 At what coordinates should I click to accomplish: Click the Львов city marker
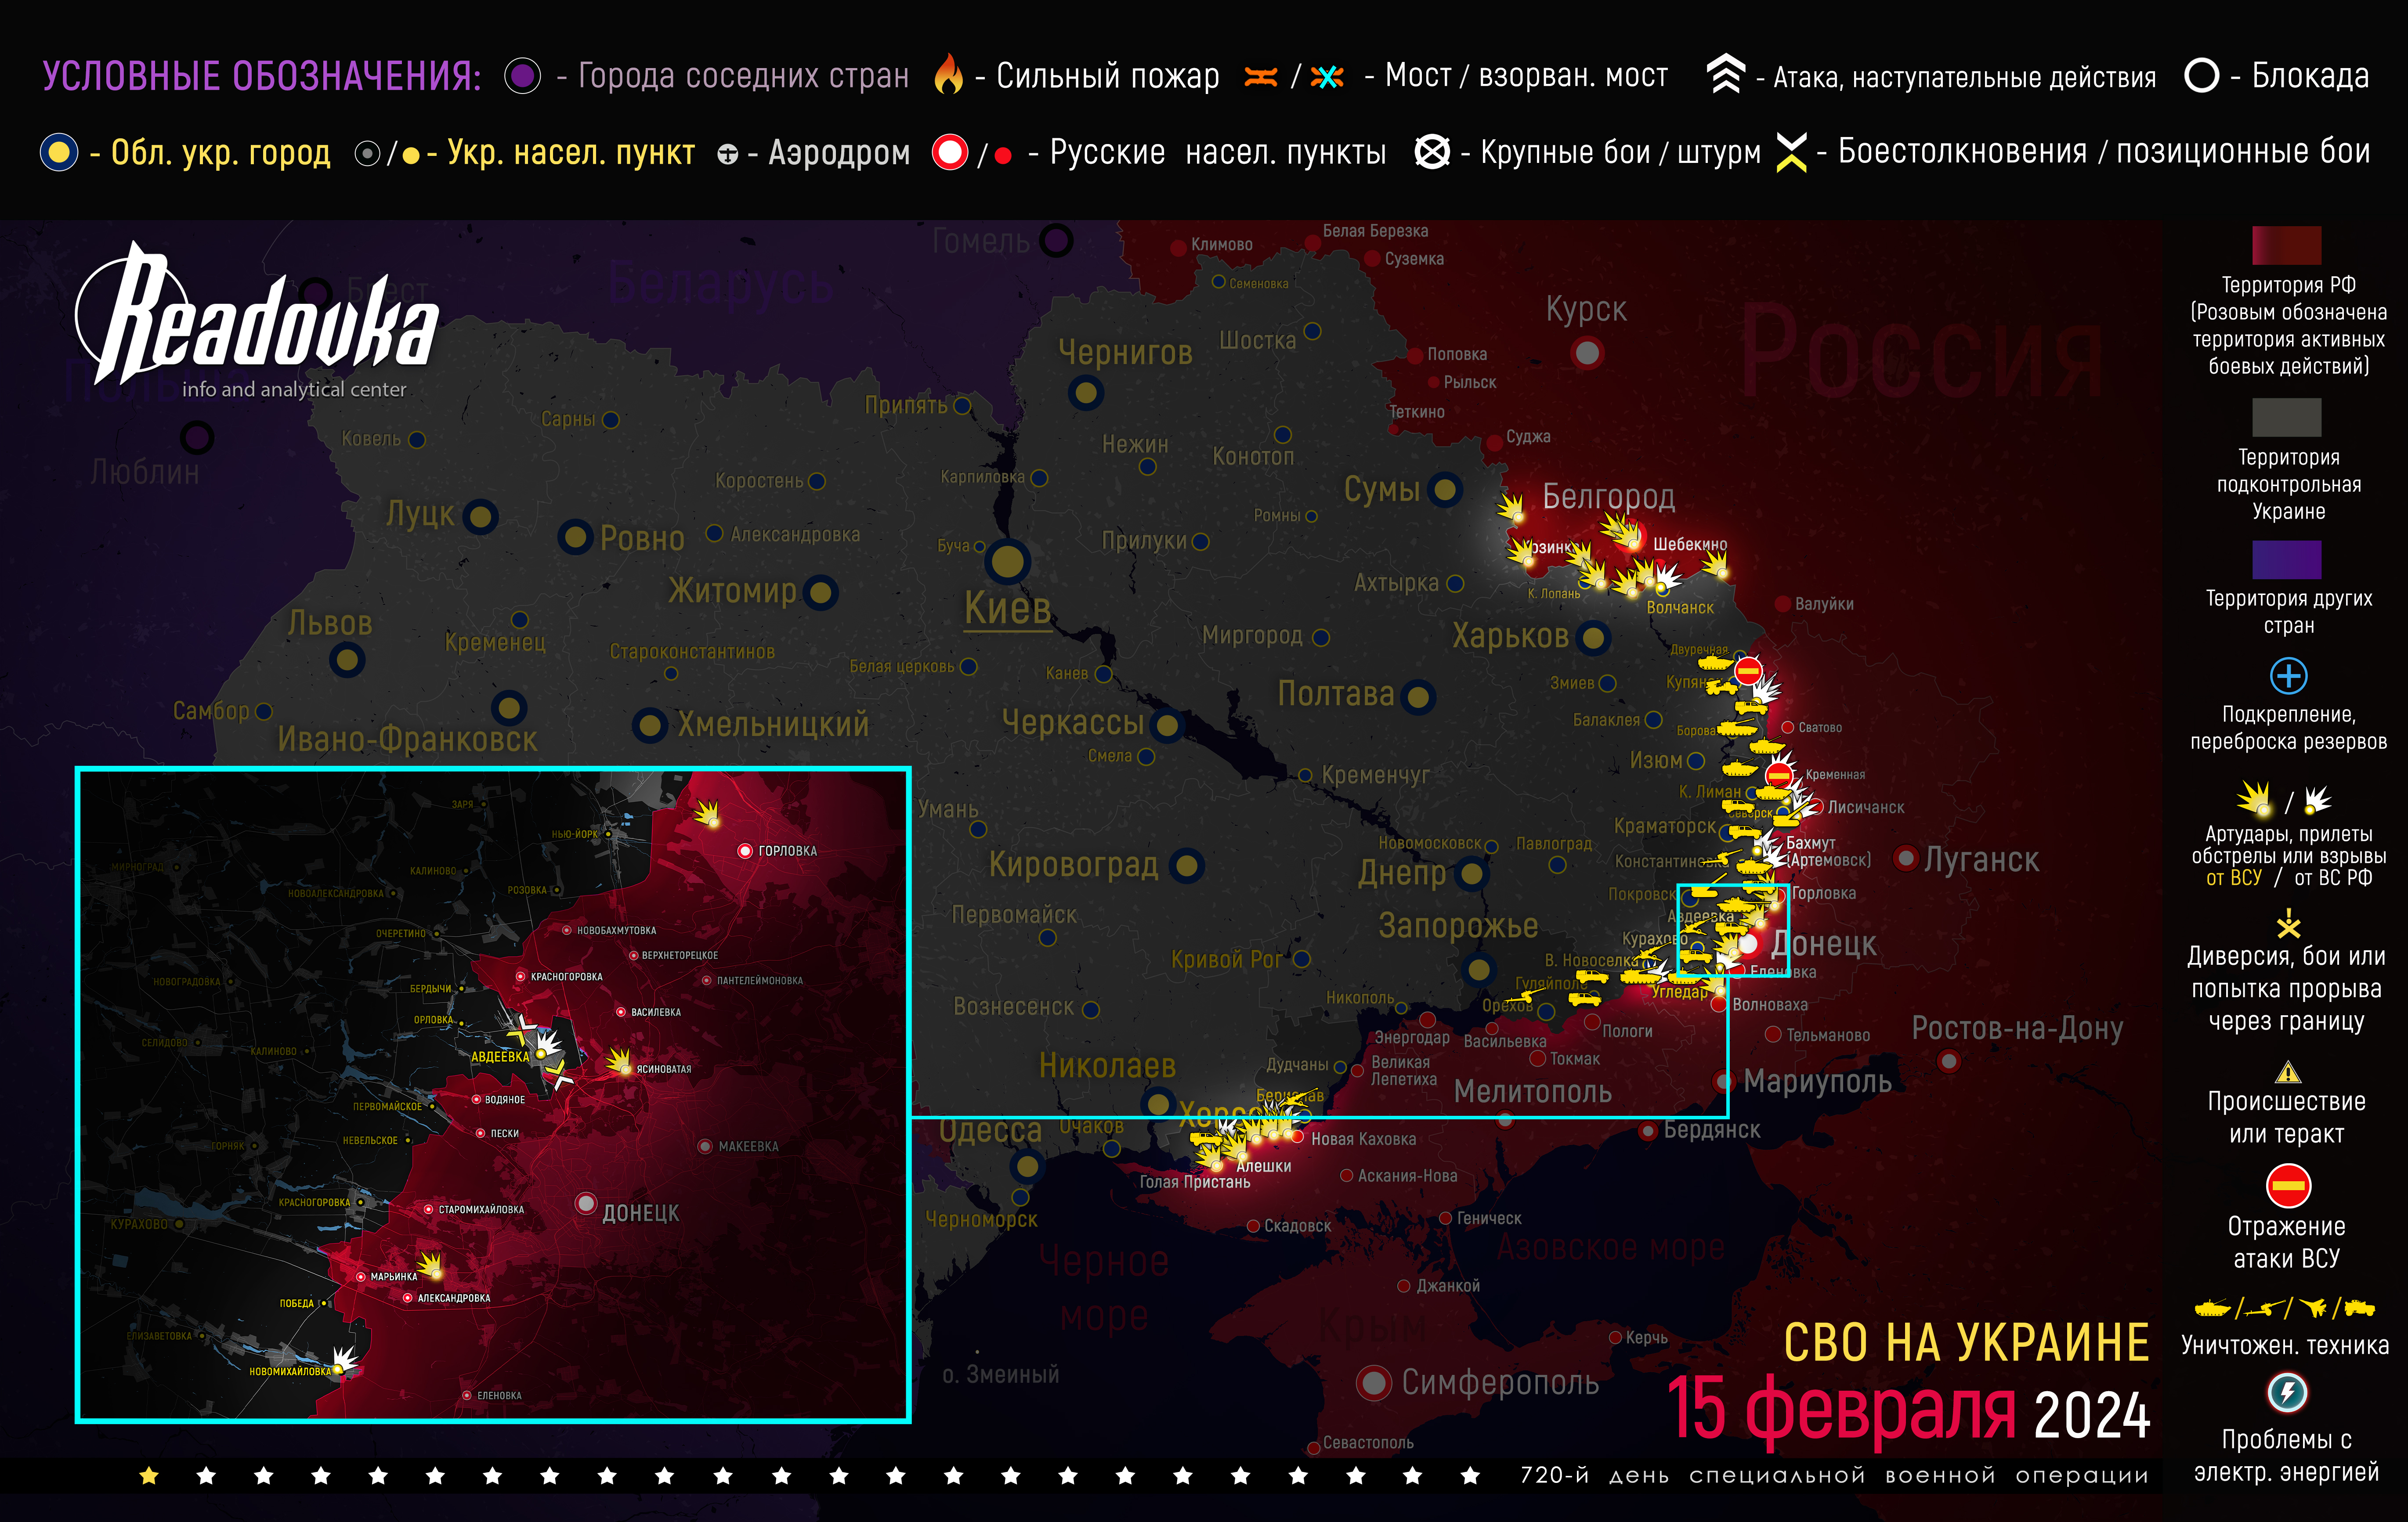347,660
